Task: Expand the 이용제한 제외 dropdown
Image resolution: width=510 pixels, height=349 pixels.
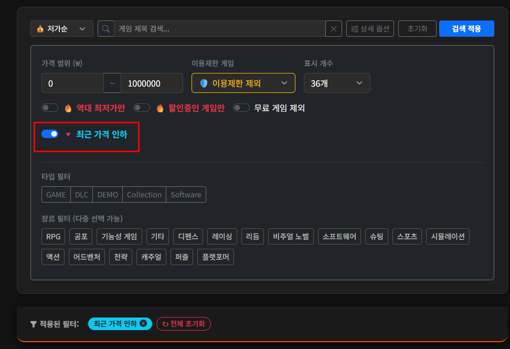Action: click(x=243, y=83)
